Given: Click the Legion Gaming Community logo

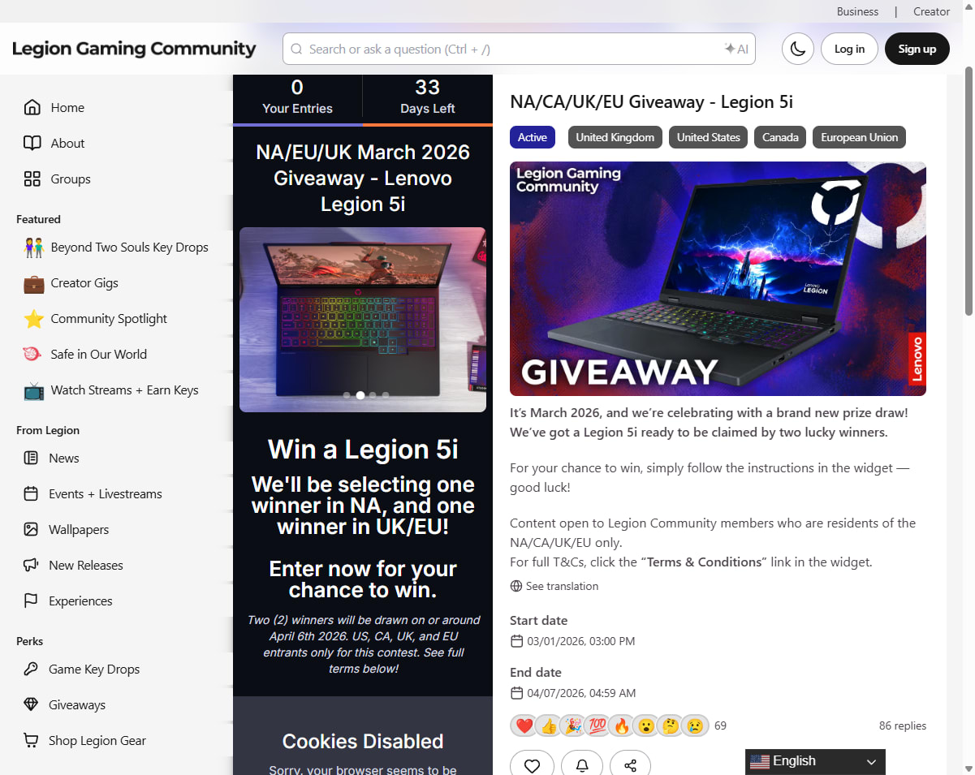Looking at the screenshot, I should coord(134,49).
